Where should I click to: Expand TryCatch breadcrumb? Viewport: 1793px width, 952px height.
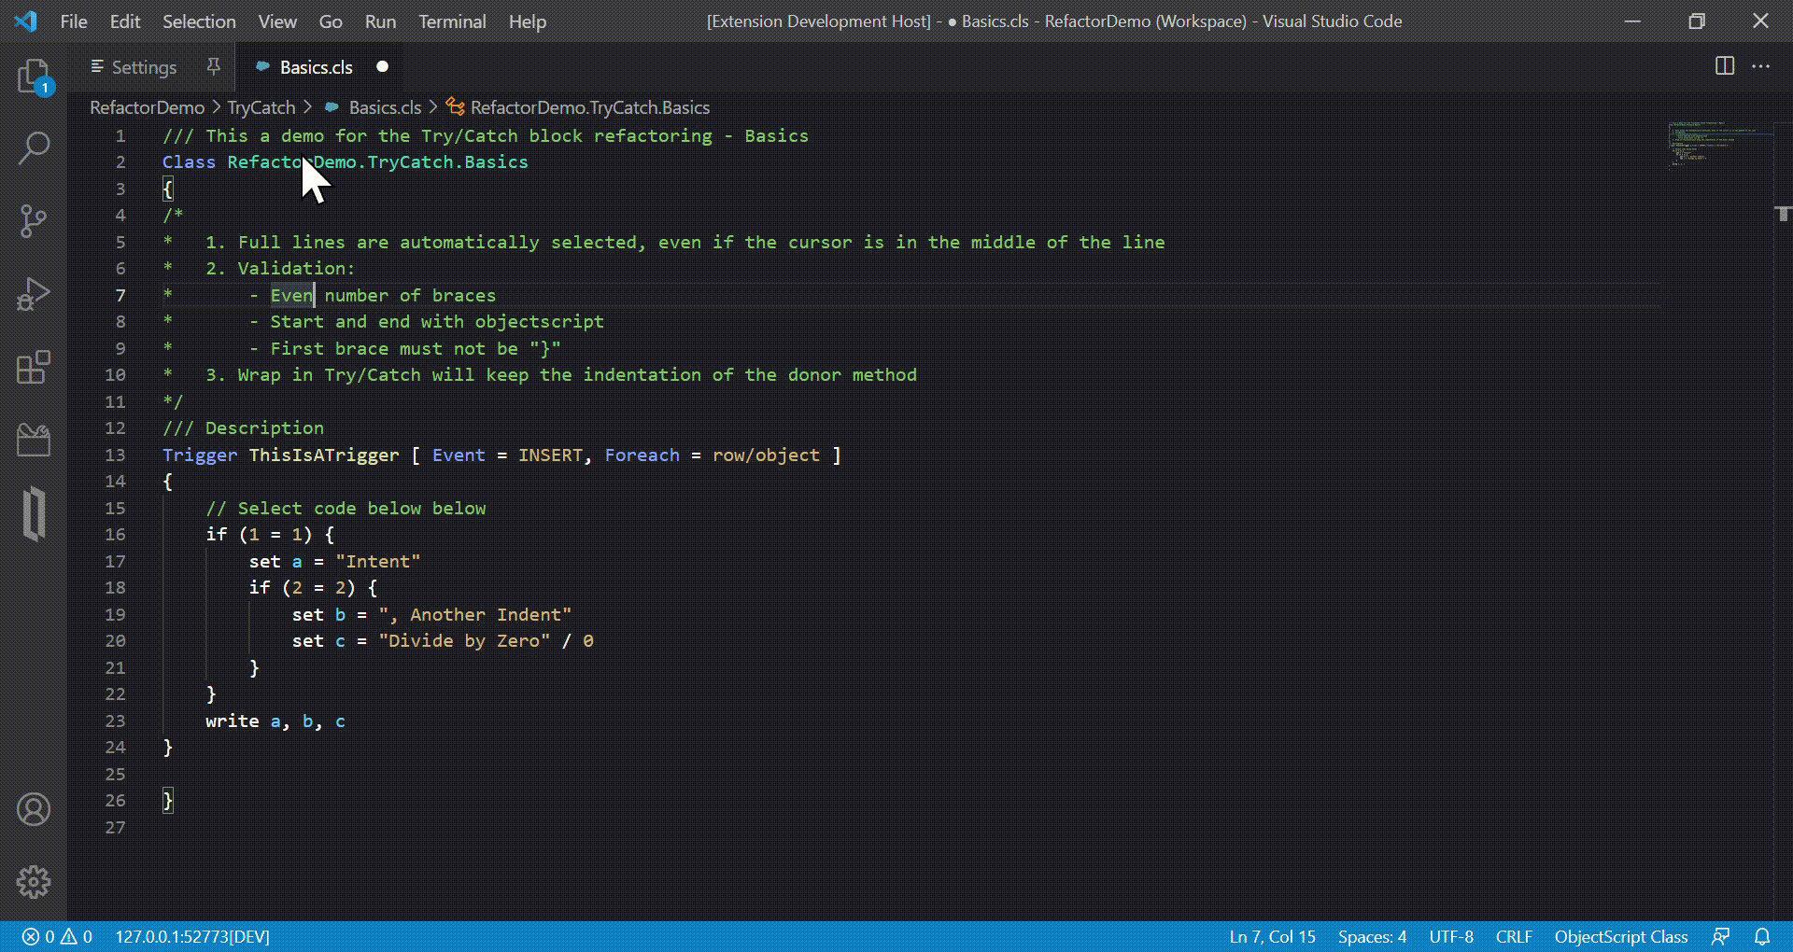coord(261,107)
